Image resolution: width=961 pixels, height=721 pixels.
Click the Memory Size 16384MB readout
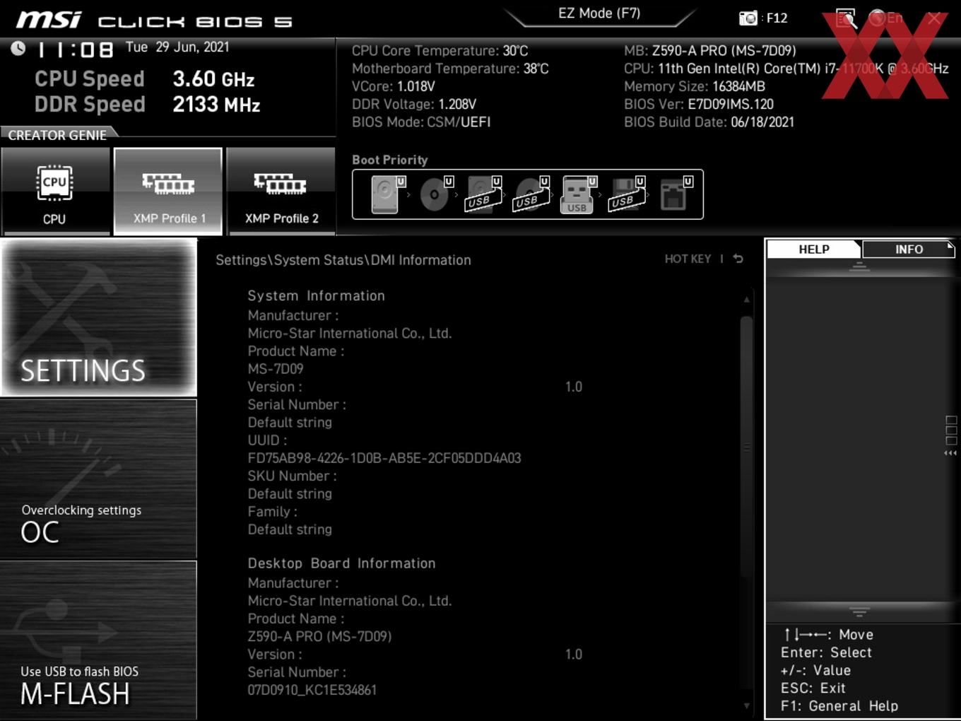(x=695, y=86)
